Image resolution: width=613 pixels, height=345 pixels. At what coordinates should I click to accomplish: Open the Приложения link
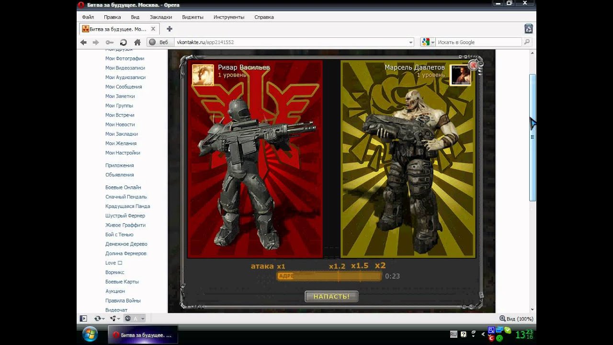(120, 165)
